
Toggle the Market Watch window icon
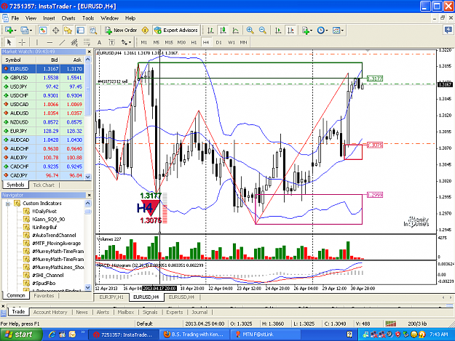(43, 30)
